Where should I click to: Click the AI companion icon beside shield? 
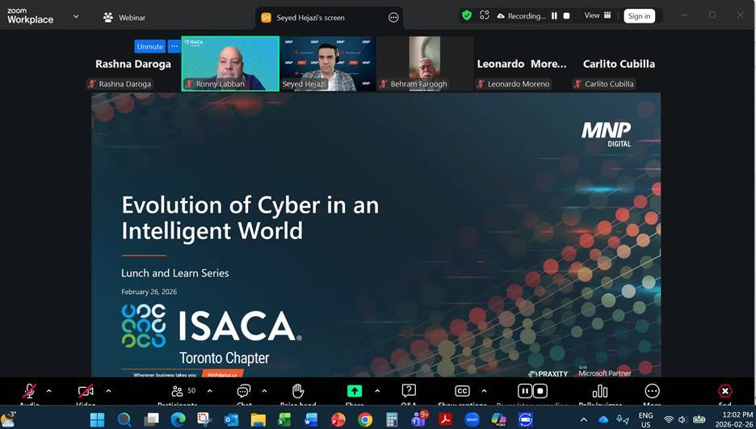point(484,15)
